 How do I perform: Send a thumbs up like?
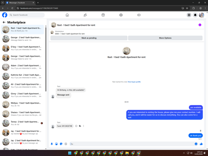click(201, 144)
